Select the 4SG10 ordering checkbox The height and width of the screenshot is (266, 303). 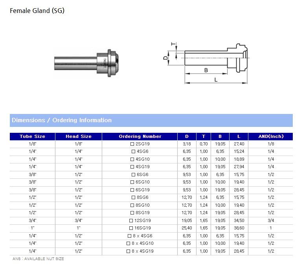pyautogui.click(x=132, y=159)
